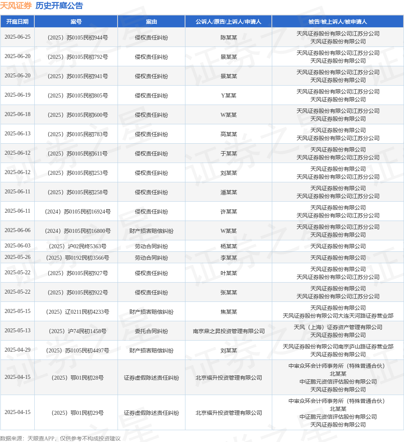Click 证券虚假陈述责任纠纷 in the 鄂01民初28号 row

tap(151, 378)
